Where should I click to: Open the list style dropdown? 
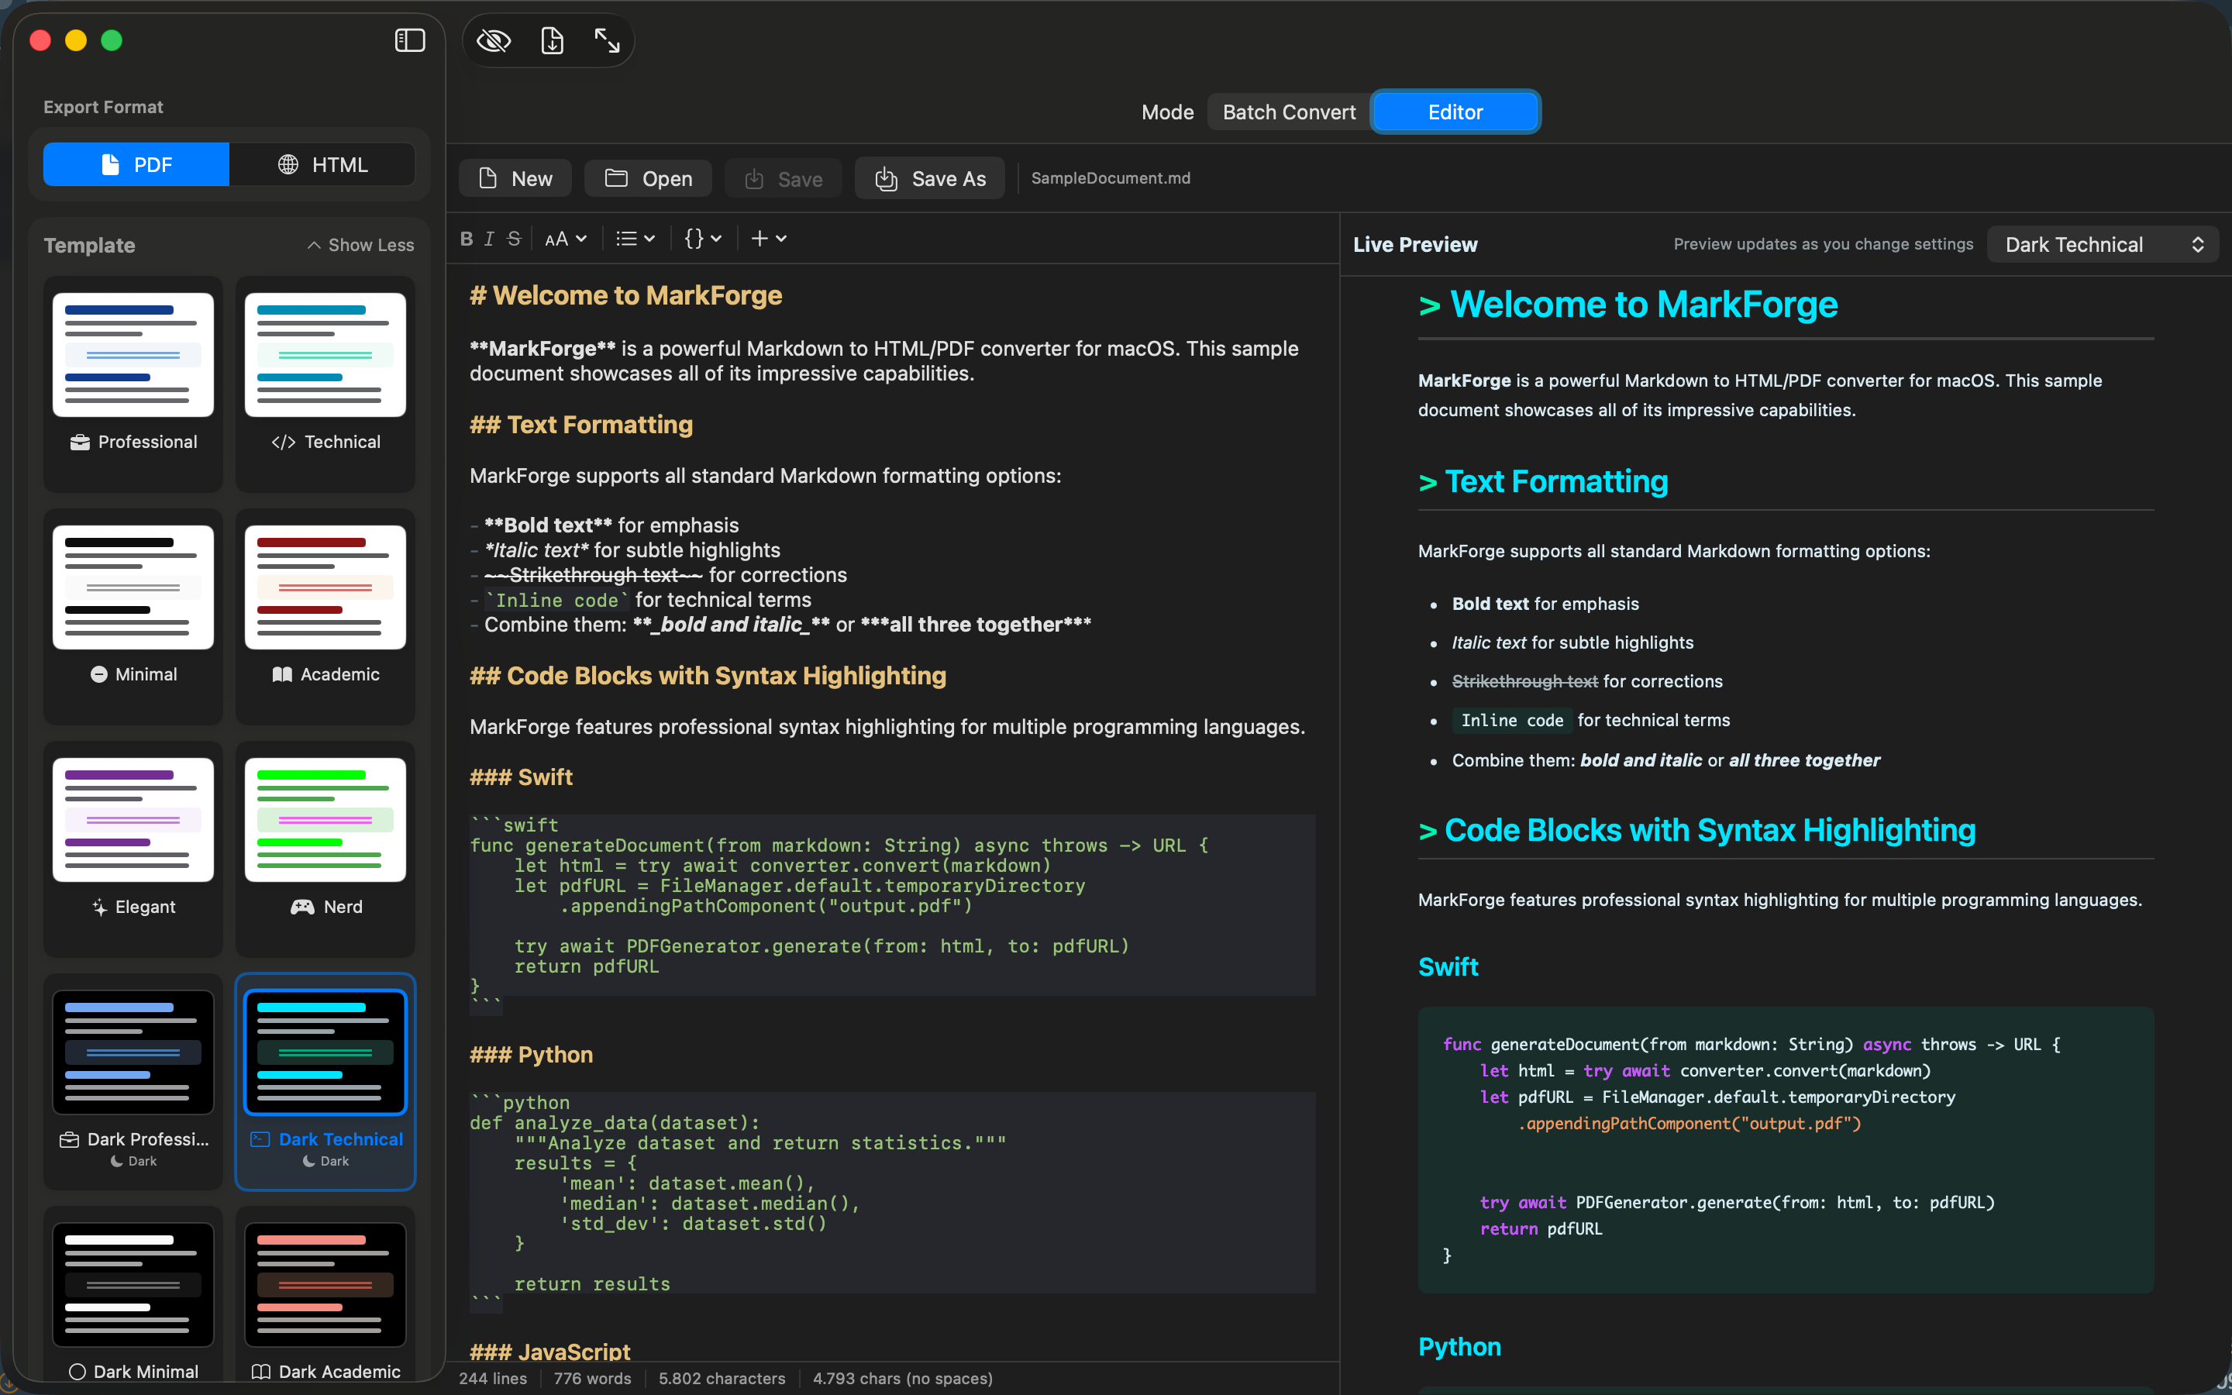[x=635, y=239]
